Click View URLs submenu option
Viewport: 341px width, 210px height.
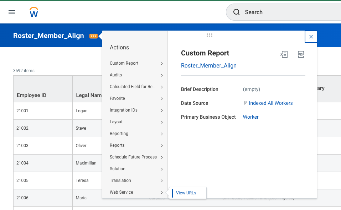click(186, 193)
